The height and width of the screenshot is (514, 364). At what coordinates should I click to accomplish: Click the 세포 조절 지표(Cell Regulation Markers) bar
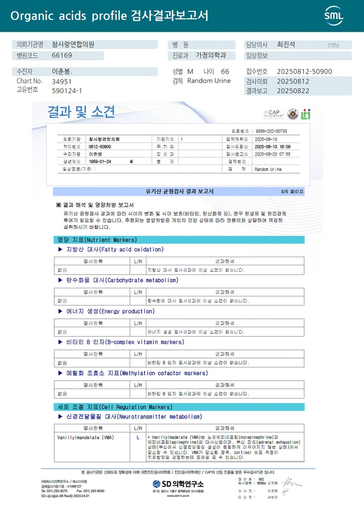point(179,407)
